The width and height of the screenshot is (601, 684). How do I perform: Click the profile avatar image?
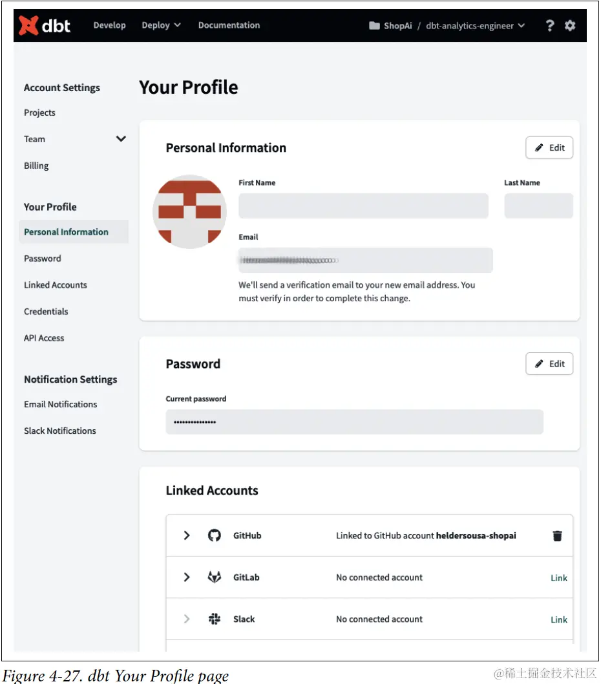(189, 211)
